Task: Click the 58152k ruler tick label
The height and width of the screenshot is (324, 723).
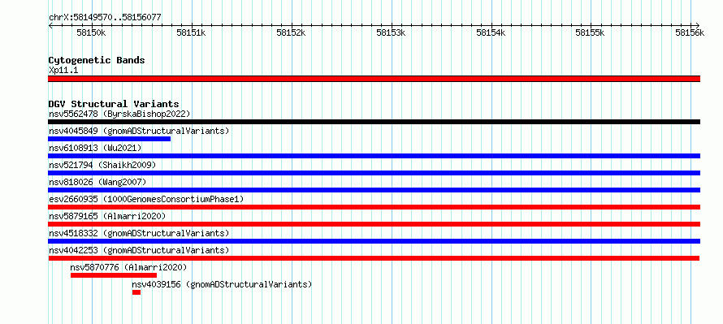Action: click(292, 33)
